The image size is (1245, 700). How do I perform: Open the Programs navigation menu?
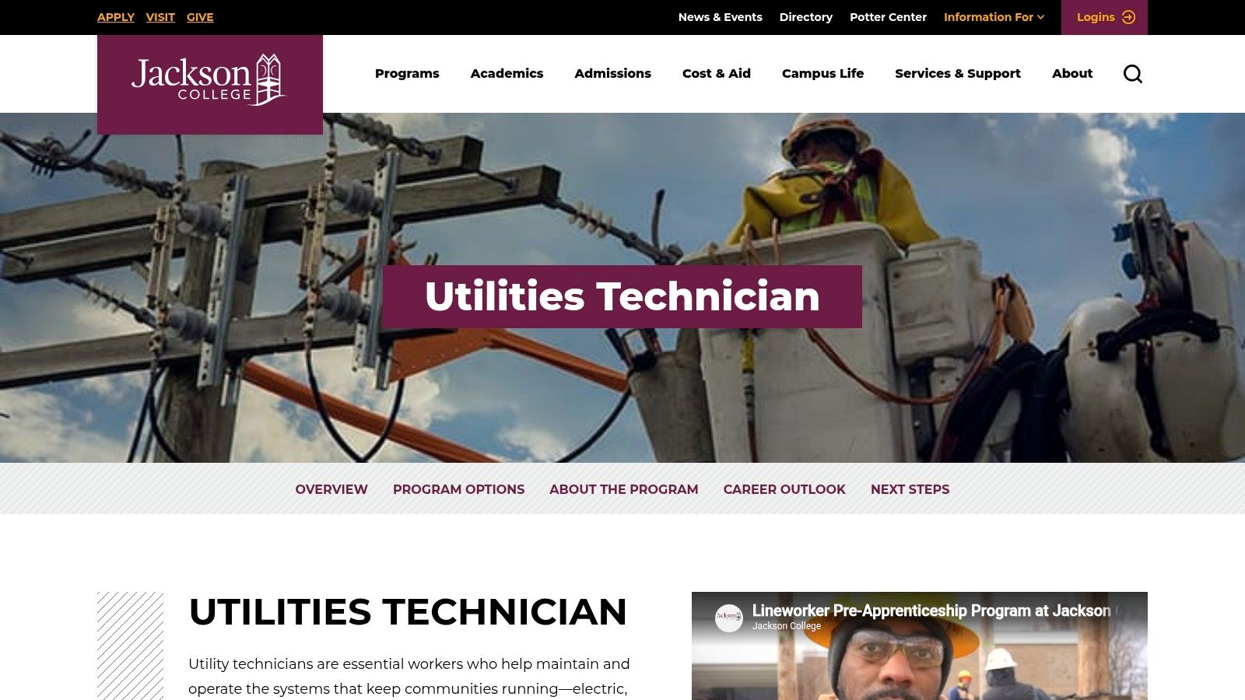[x=407, y=73]
